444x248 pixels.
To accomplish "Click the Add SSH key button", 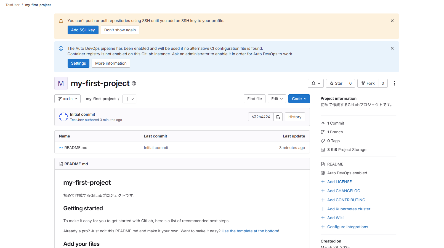I will (x=83, y=30).
